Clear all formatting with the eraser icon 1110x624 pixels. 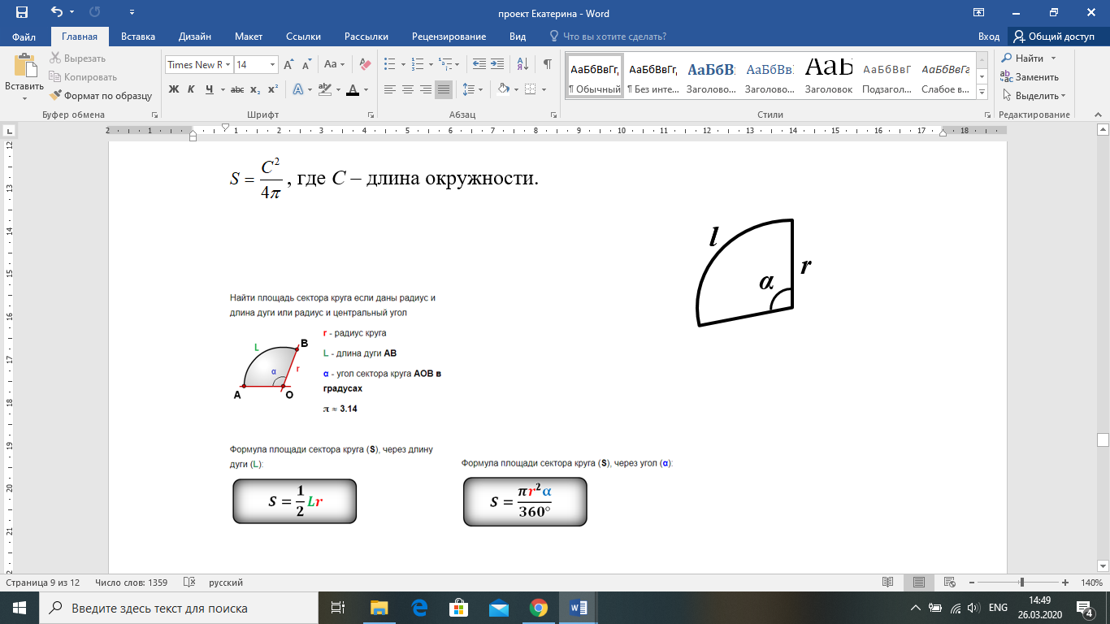(x=365, y=64)
